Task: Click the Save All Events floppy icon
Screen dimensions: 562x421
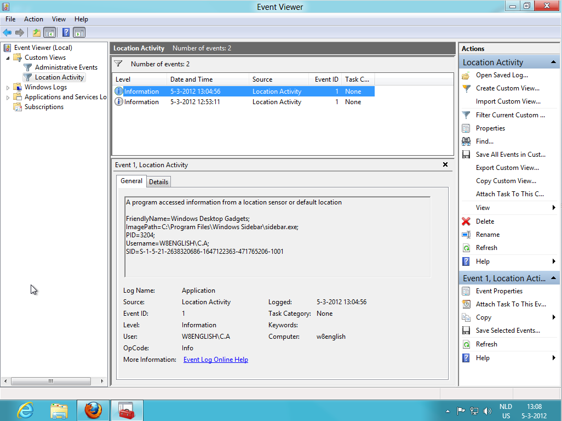Action: click(x=466, y=155)
